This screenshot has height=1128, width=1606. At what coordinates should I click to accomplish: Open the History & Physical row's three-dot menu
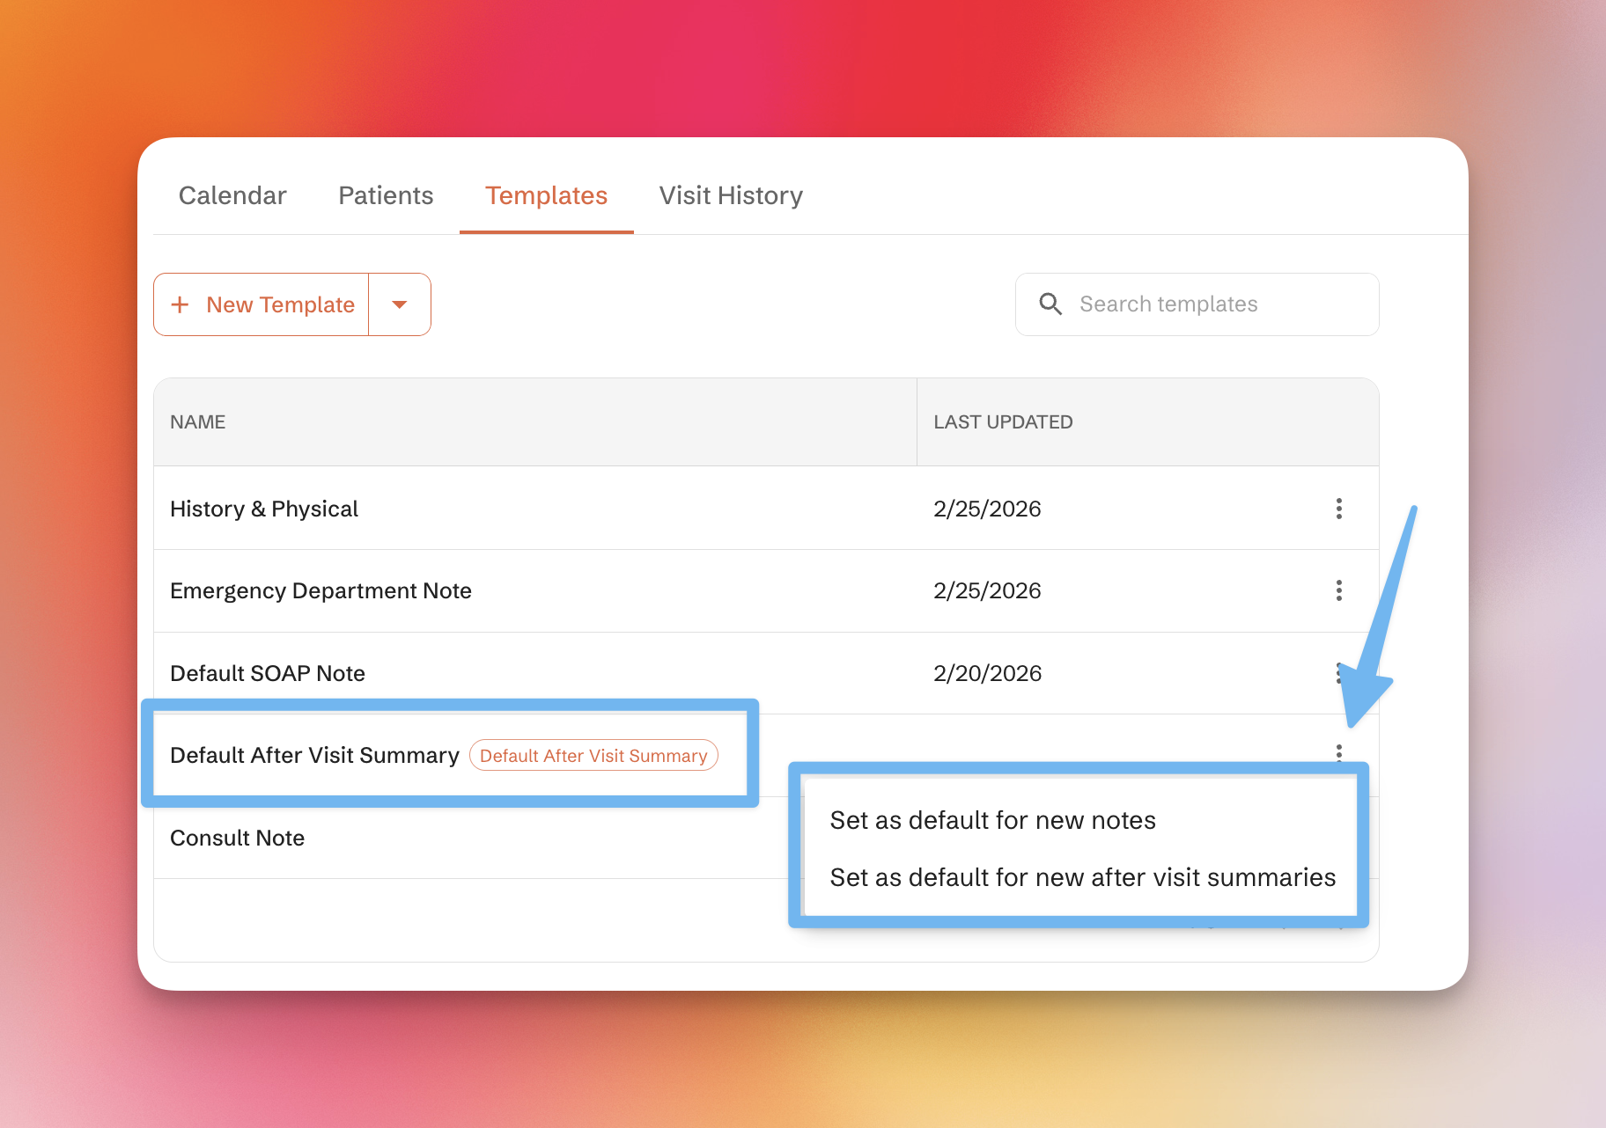click(x=1338, y=509)
